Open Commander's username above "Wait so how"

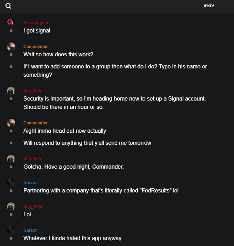click(36, 47)
